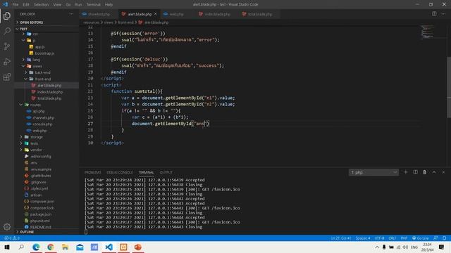The image size is (451, 253).
Task: Open the Help menu
Action: point(109,5)
